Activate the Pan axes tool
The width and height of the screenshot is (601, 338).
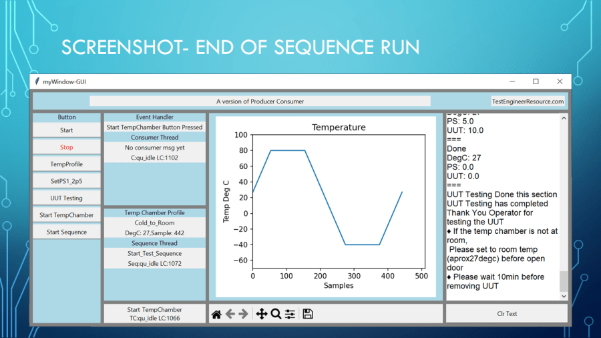(x=261, y=314)
